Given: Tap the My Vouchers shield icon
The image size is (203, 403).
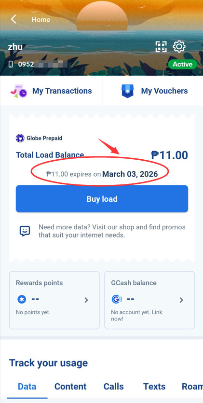Looking at the screenshot, I should (128, 91).
